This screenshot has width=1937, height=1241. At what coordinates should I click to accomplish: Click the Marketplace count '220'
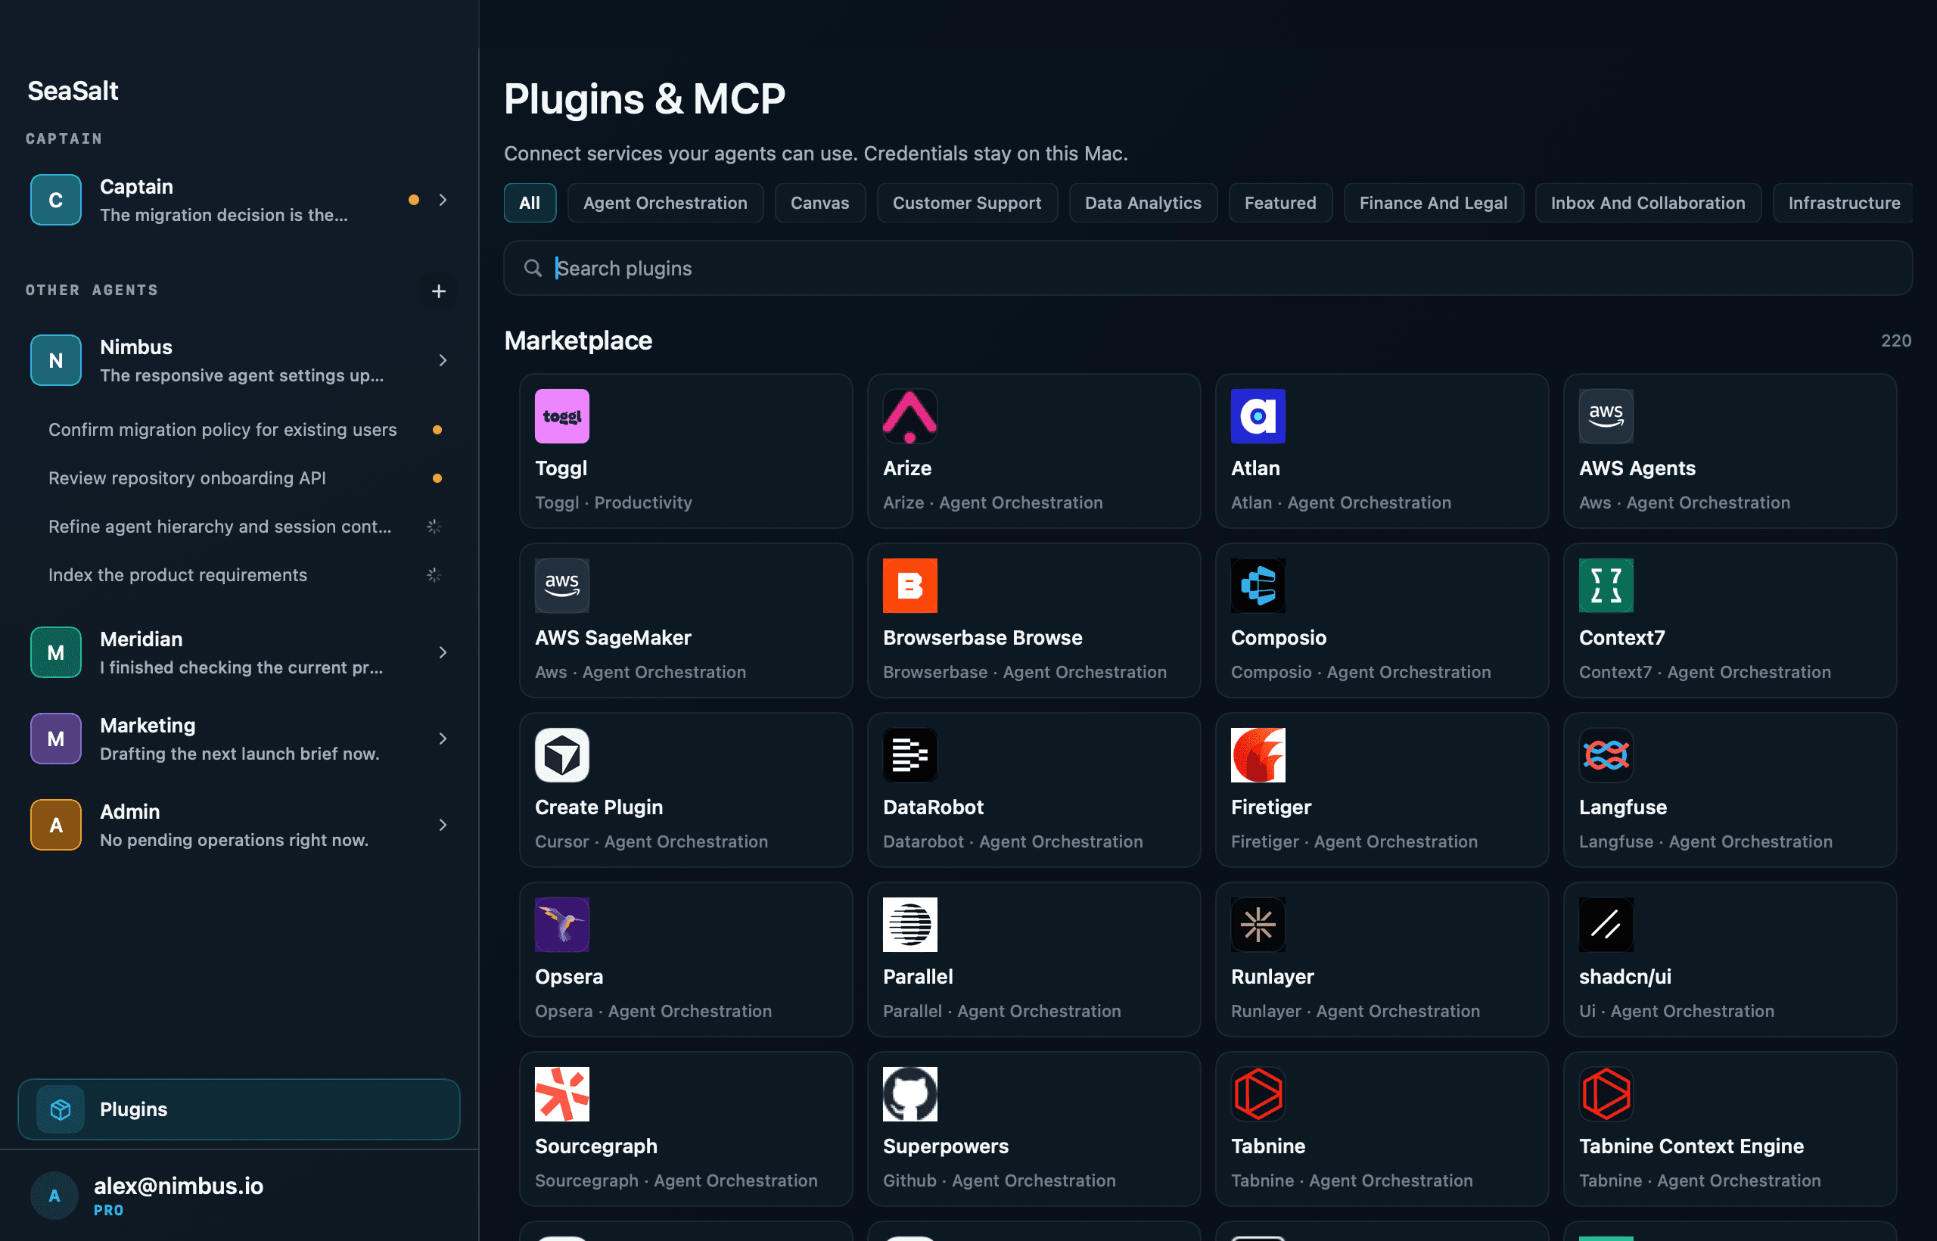coord(1895,341)
